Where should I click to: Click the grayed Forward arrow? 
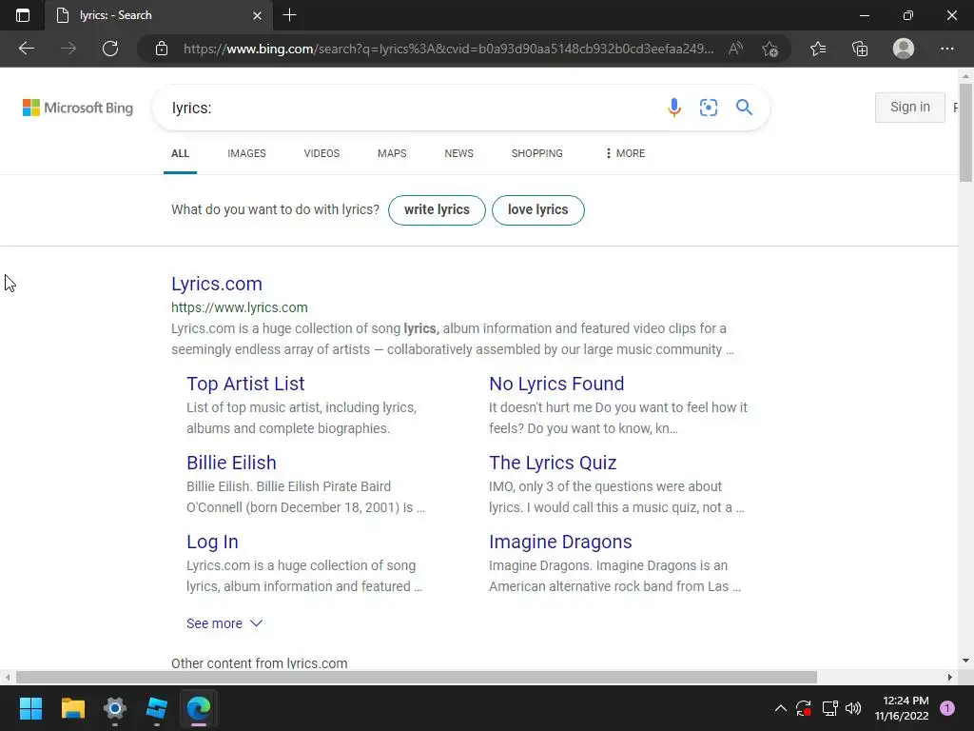(x=68, y=49)
